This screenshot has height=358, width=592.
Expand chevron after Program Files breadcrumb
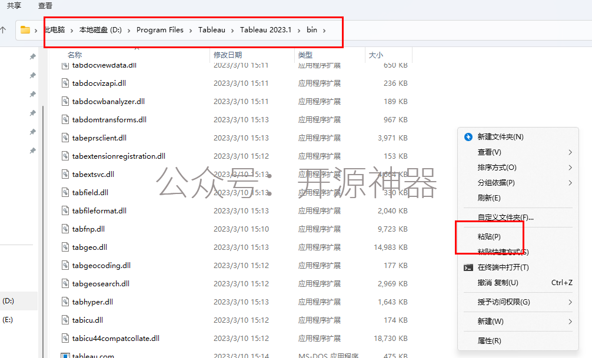[191, 30]
